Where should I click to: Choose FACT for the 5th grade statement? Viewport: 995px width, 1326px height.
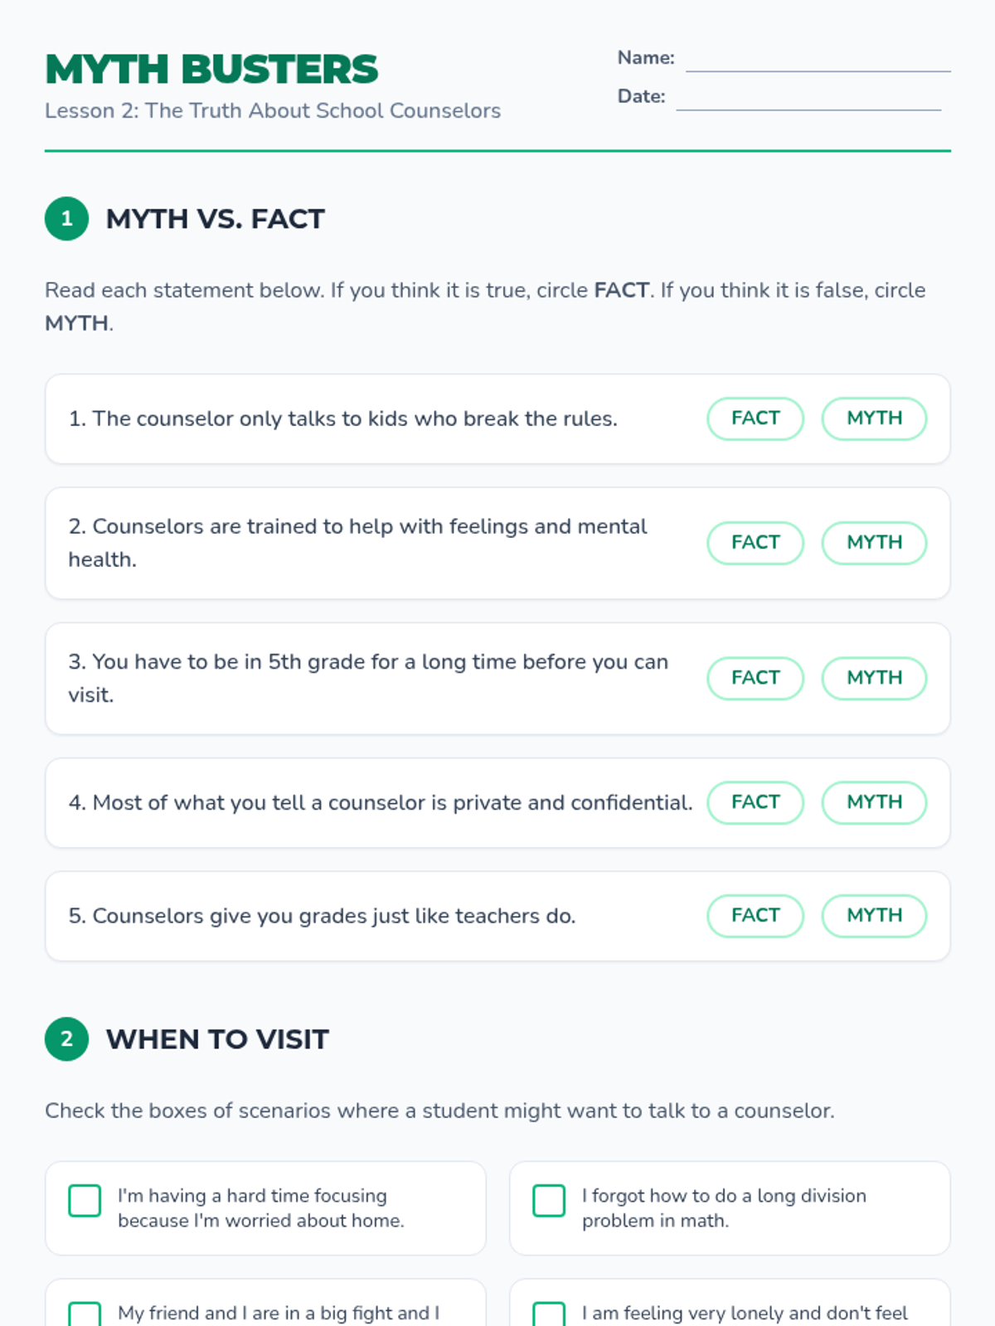(755, 678)
